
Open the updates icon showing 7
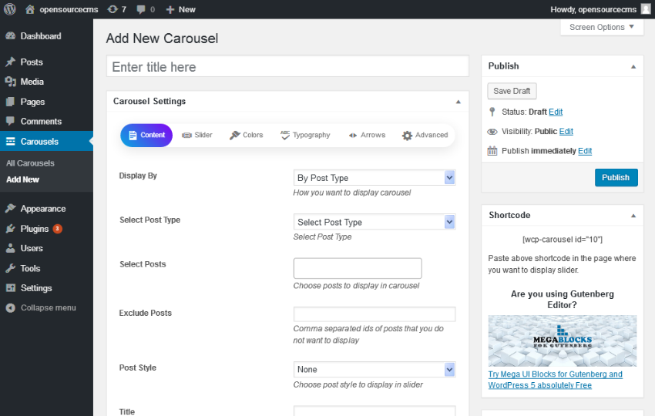(113, 9)
